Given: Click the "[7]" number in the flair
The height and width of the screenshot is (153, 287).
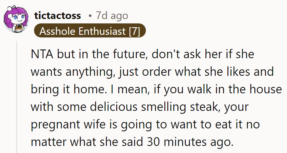Looking at the screenshot, I should click(134, 31).
